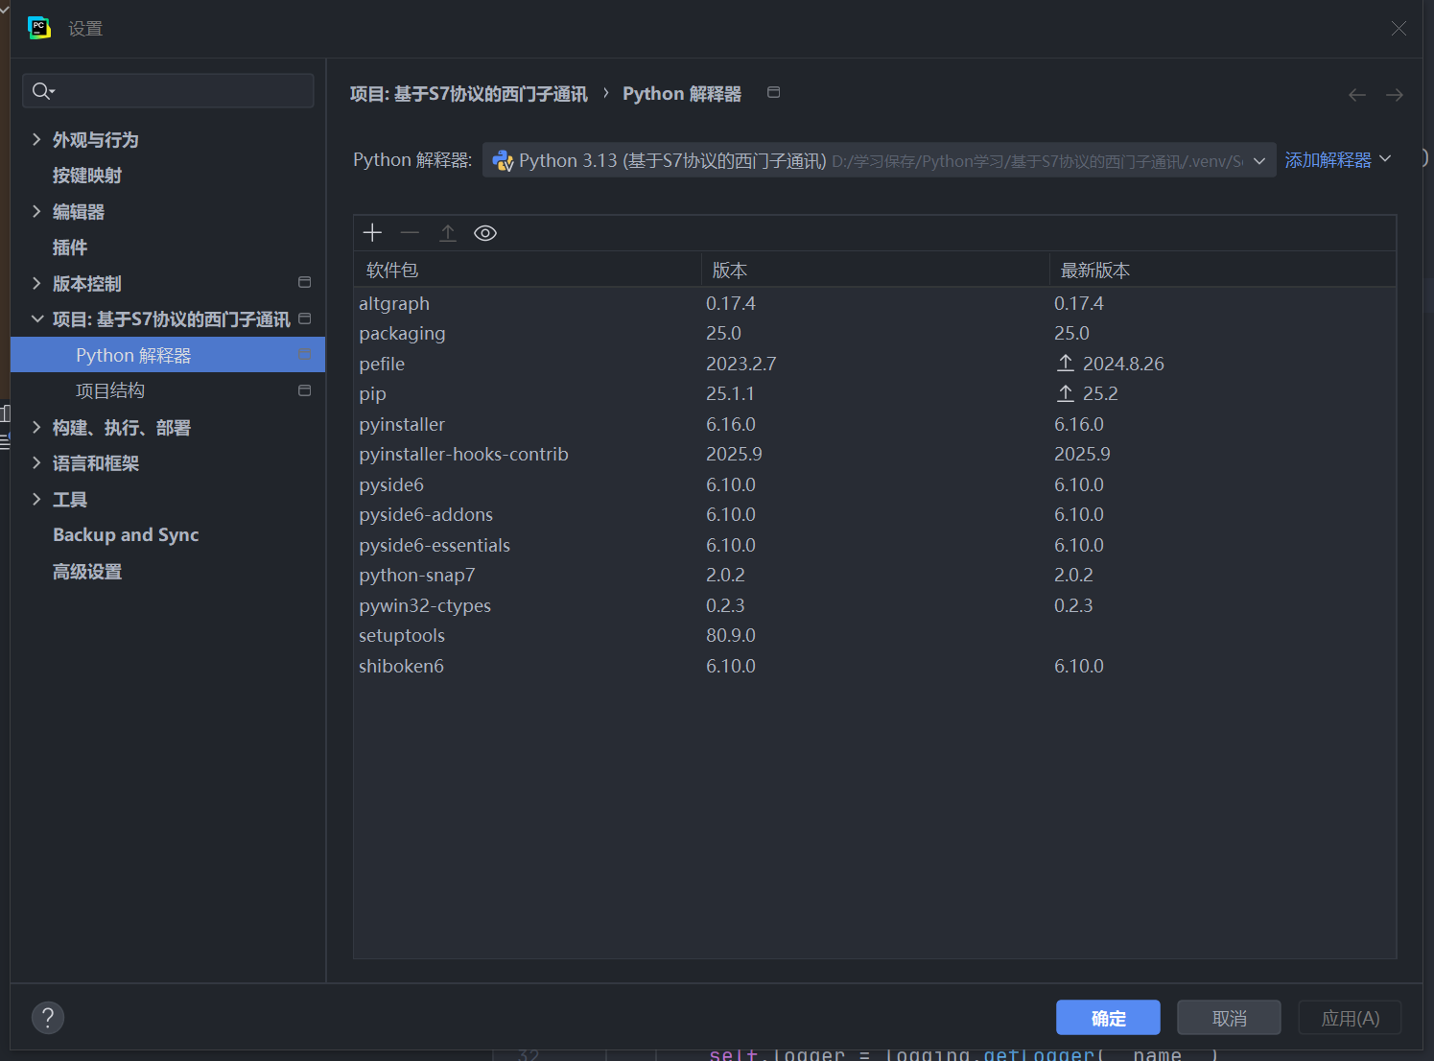Select Python 解释器 tree item
This screenshot has height=1061, width=1434.
[x=168, y=355]
